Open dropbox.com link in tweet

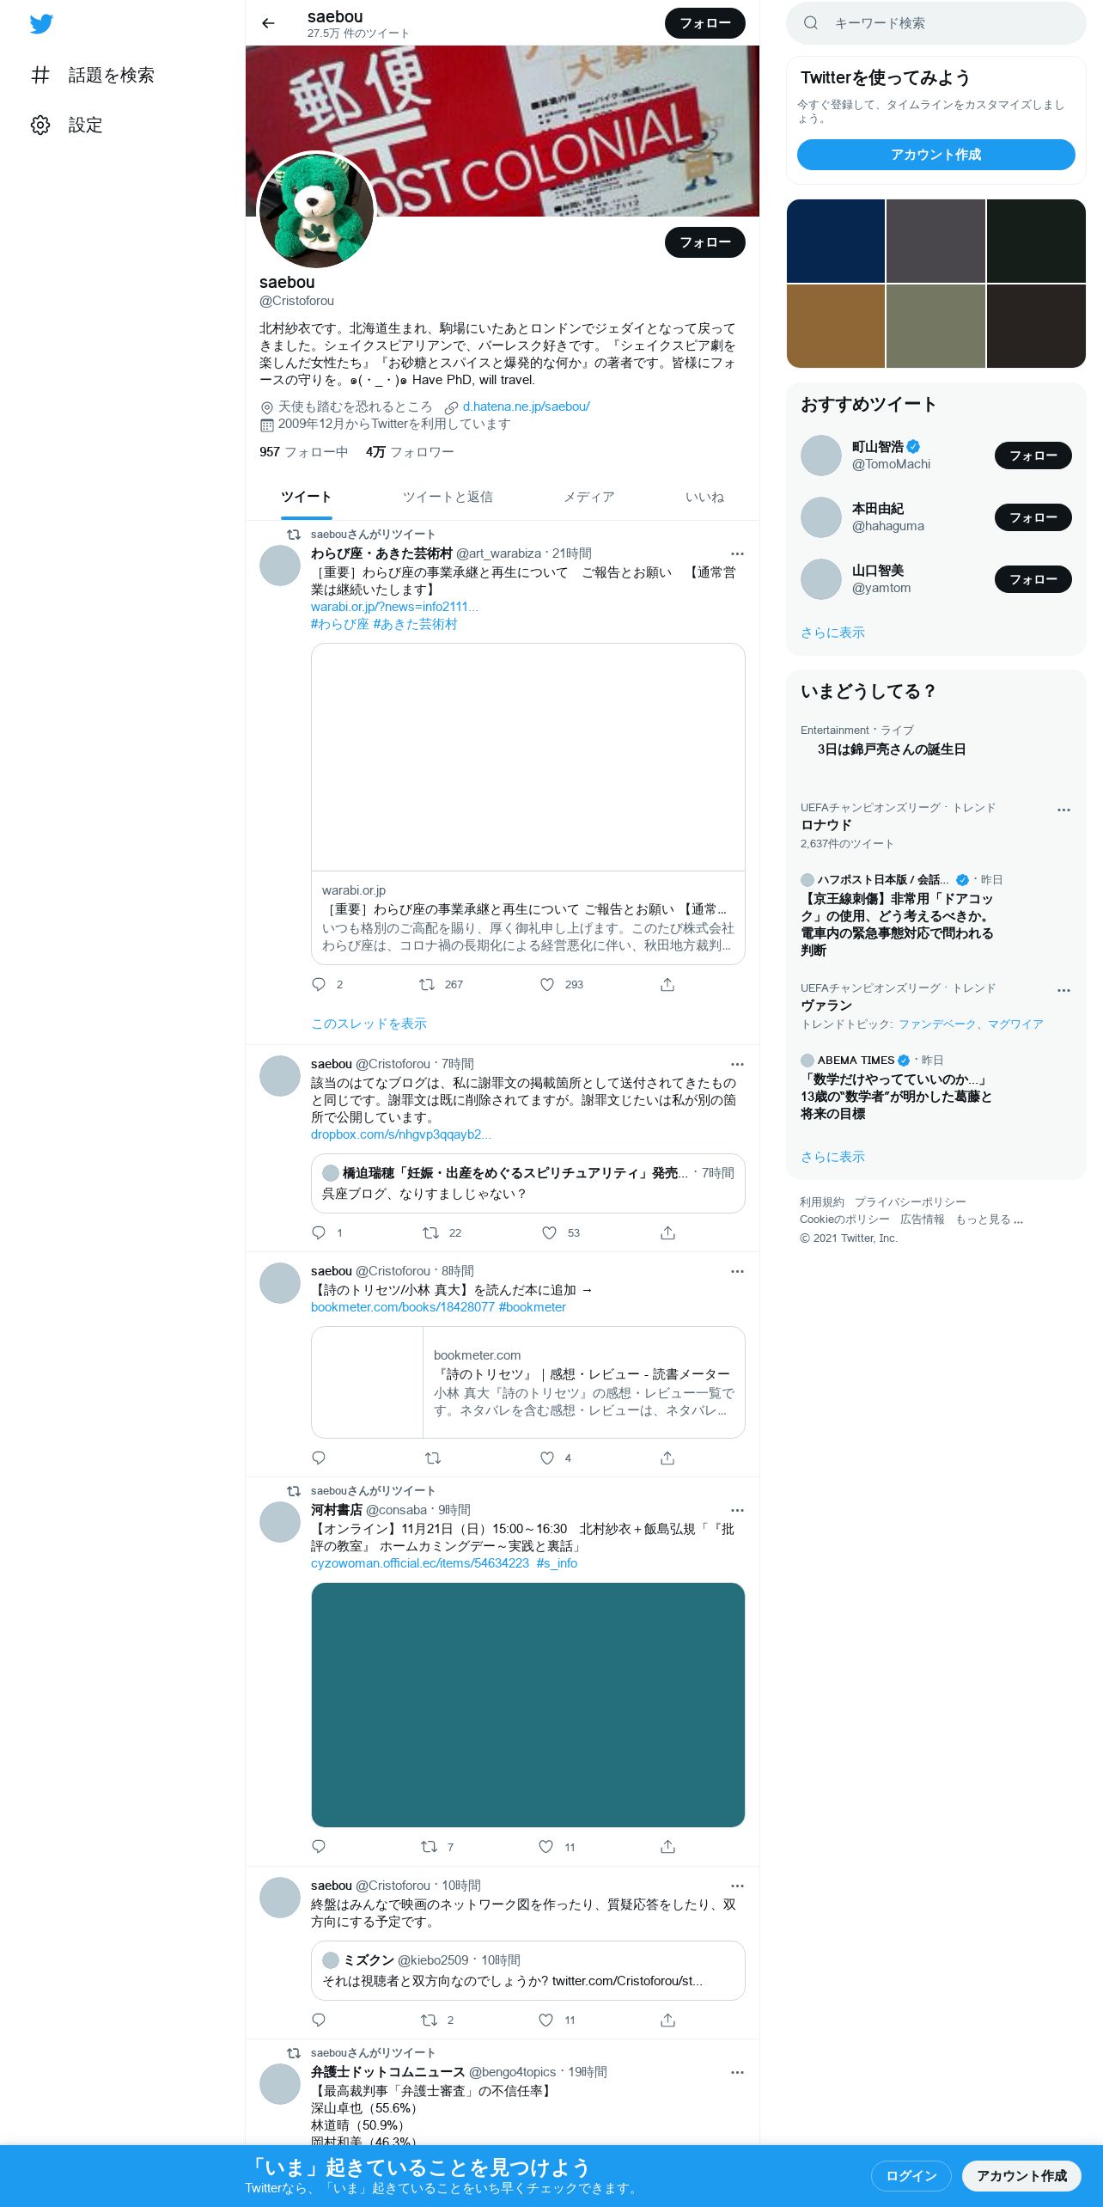(x=401, y=1134)
